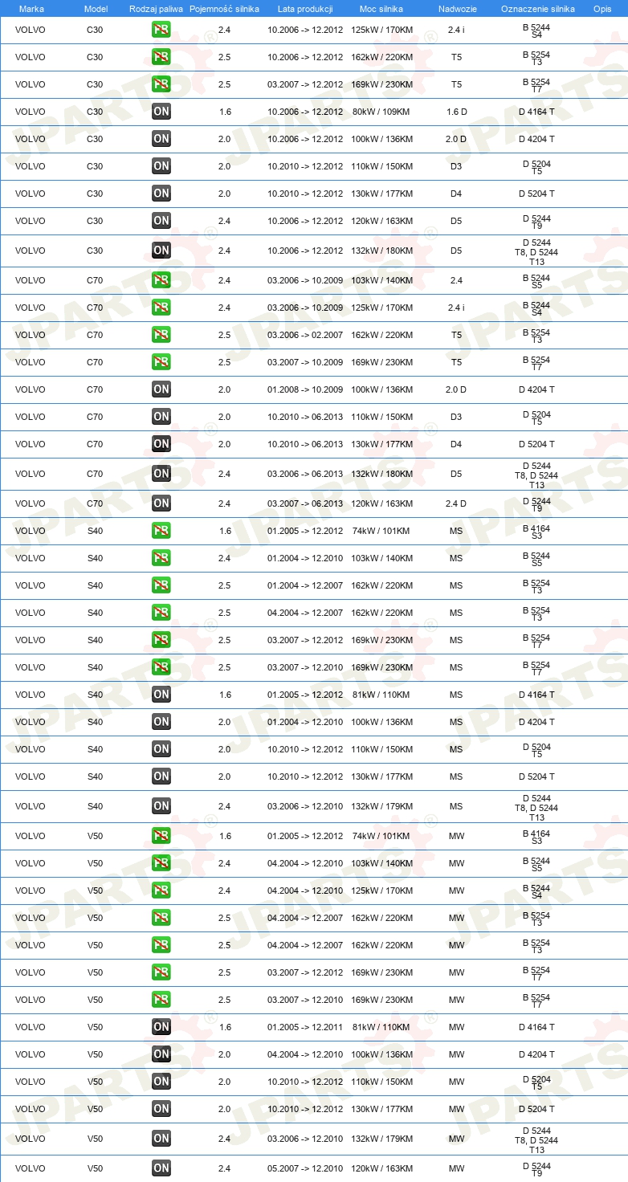628x1182 pixels.
Task: Click date '01.2005 -> 12.2011' in V50 row
Action: coord(305,1027)
